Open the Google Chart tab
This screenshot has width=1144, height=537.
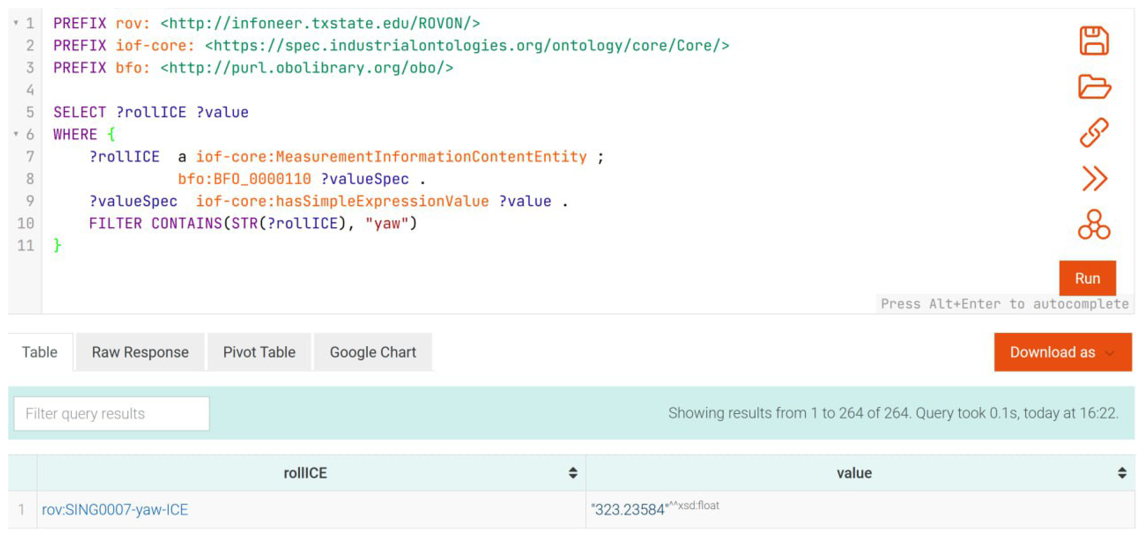click(373, 352)
